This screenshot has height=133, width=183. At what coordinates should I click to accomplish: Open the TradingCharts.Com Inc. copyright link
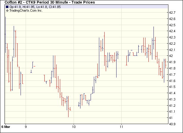click(24, 10)
